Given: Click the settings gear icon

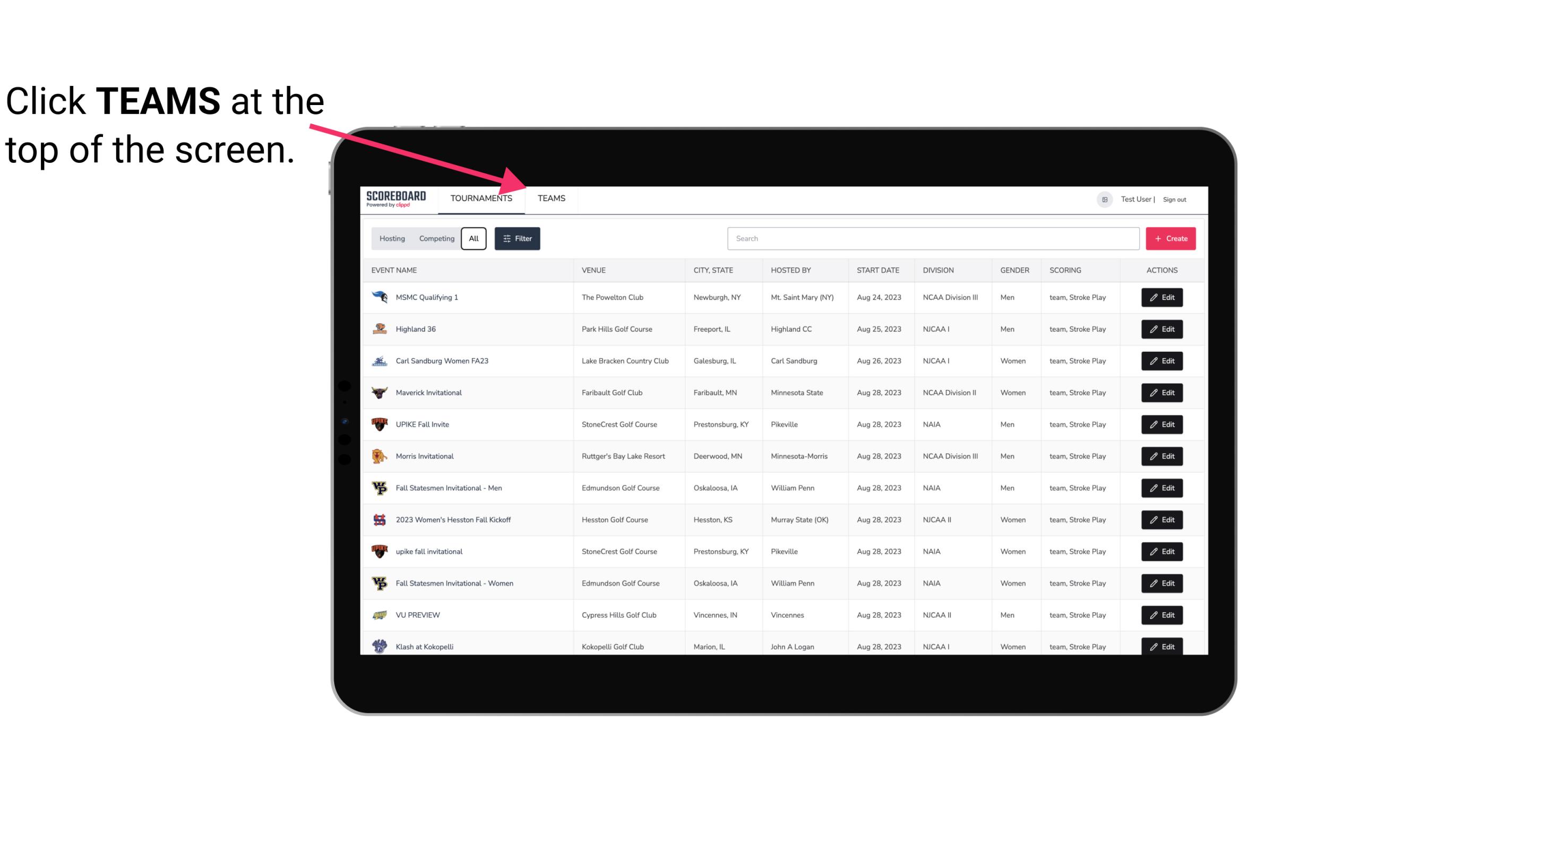Looking at the screenshot, I should click(1103, 198).
